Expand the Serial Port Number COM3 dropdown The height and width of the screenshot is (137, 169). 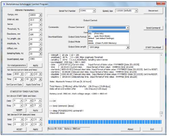pyautogui.click(x=94, y=11)
